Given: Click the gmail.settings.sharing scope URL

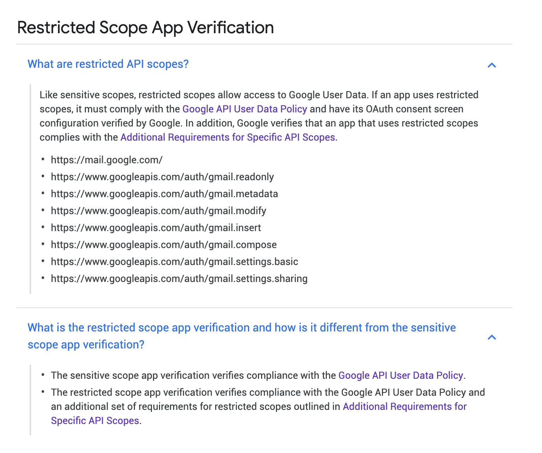Looking at the screenshot, I should click(179, 278).
